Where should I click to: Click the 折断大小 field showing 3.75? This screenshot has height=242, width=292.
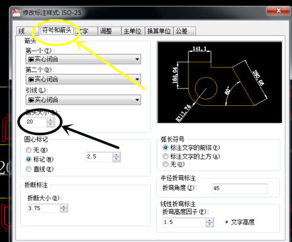44,209
